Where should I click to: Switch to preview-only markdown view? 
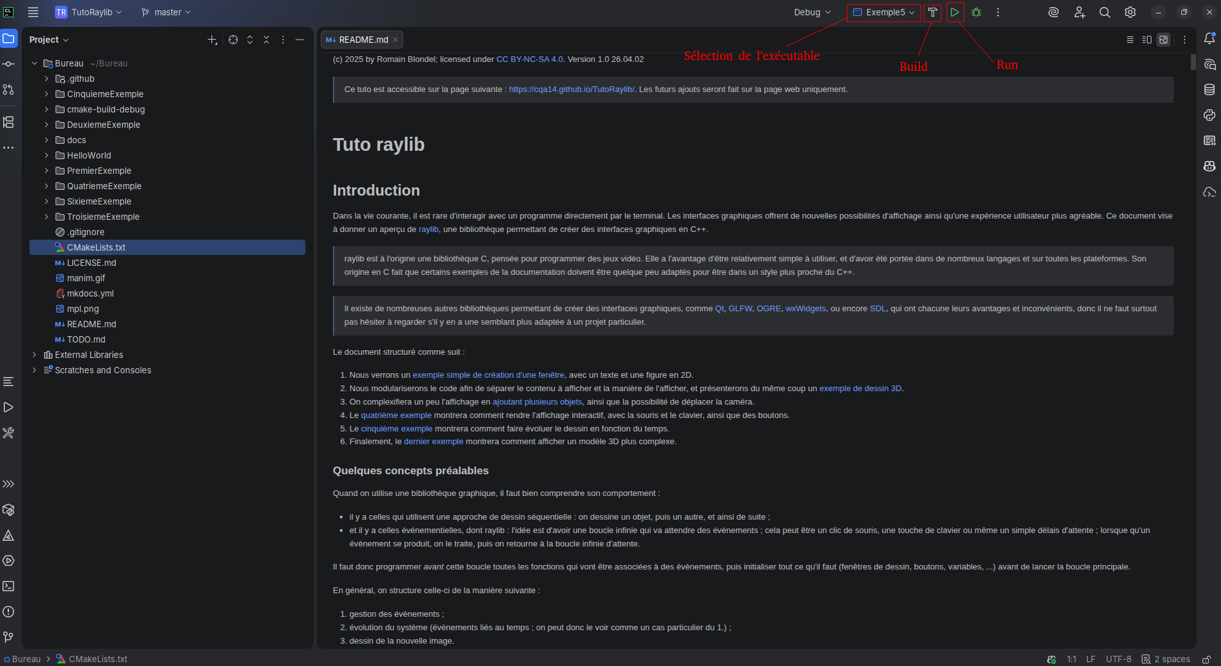pyautogui.click(x=1163, y=40)
